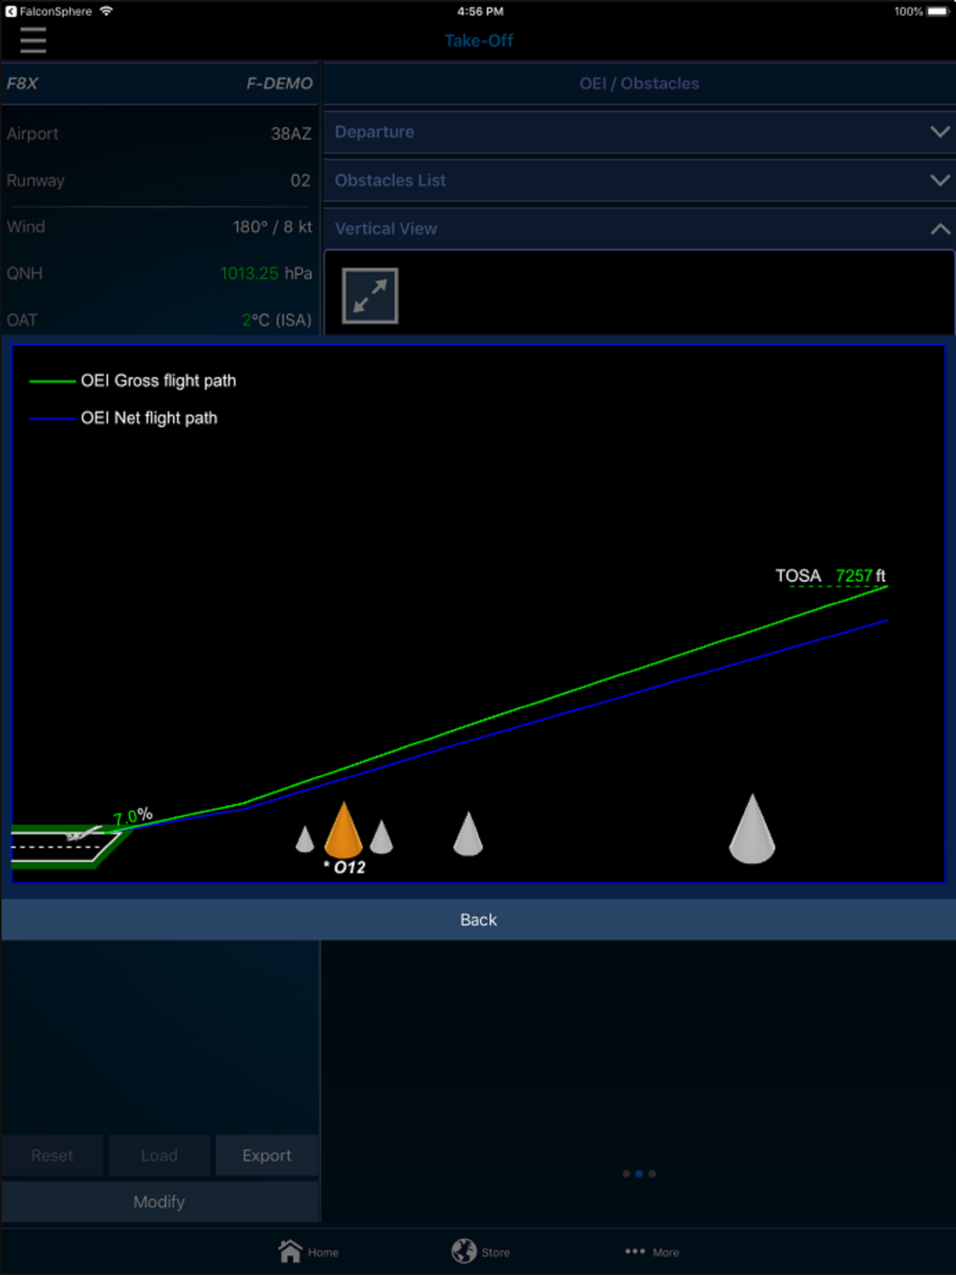
Task: Open the Home tab icon
Action: tap(291, 1250)
